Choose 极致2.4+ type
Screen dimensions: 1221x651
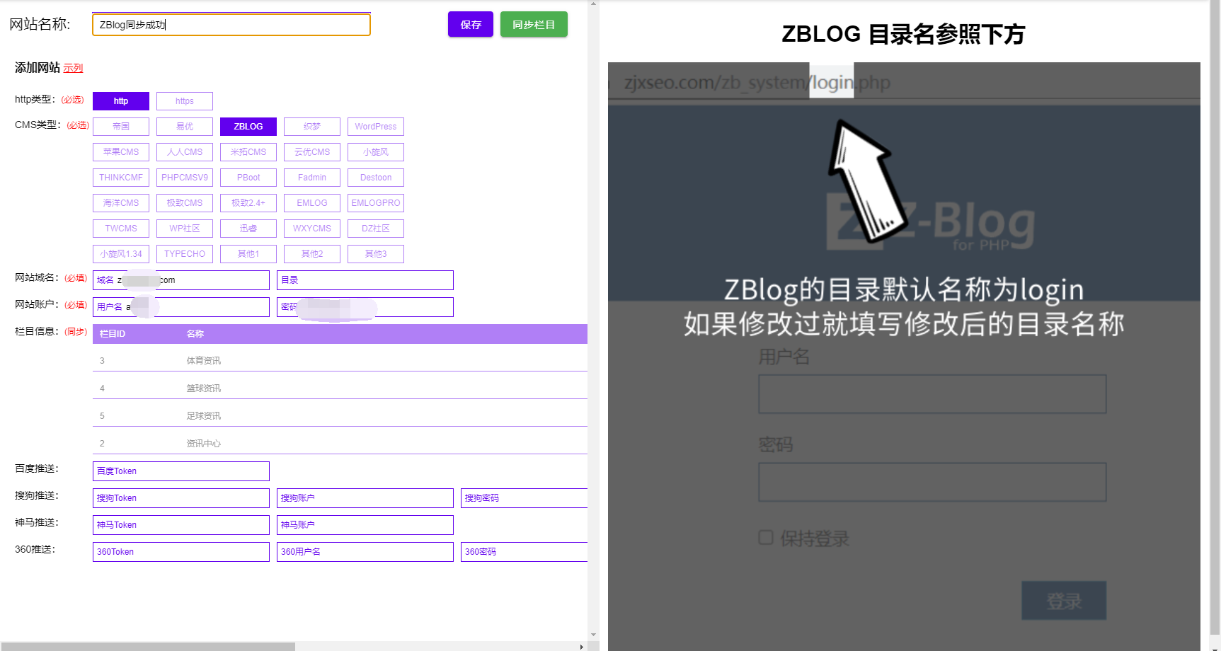tap(248, 203)
